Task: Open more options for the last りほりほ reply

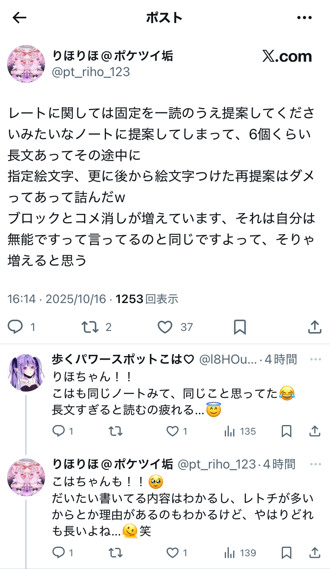Action: click(x=315, y=464)
